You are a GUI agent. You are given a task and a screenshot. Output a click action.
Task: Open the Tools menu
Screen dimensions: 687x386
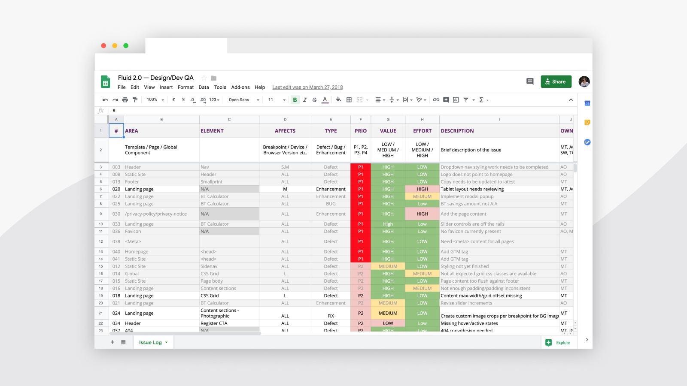tap(220, 87)
